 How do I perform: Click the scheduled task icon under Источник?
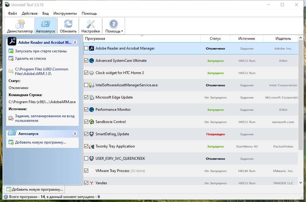coord(11,118)
